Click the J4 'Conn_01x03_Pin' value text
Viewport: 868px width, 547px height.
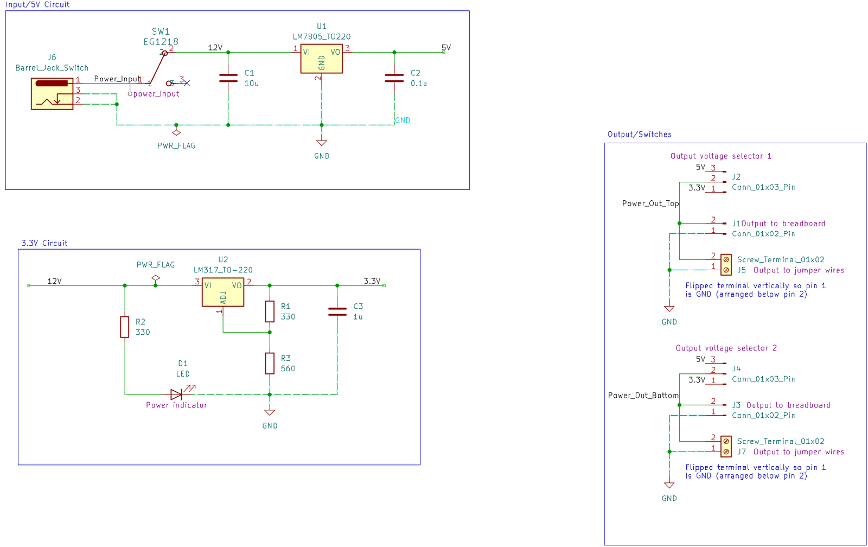click(x=763, y=379)
